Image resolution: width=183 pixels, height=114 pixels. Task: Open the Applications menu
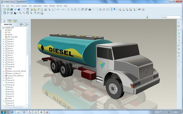point(38,6)
